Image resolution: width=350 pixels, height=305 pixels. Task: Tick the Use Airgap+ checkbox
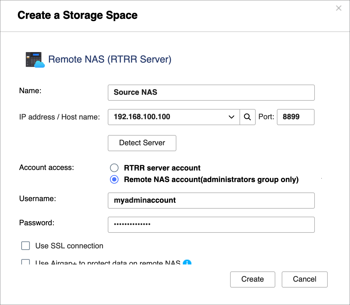click(26, 262)
